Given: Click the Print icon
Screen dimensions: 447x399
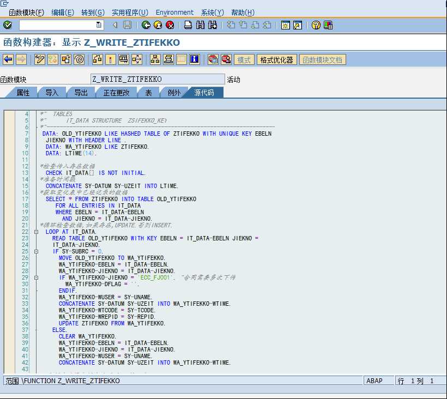Looking at the screenshot, I should pyautogui.click(x=188, y=25).
